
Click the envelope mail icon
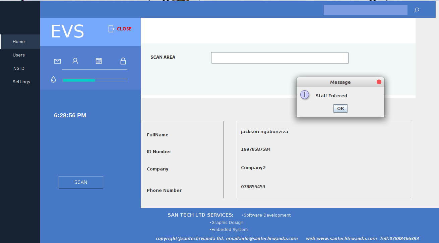click(57, 61)
